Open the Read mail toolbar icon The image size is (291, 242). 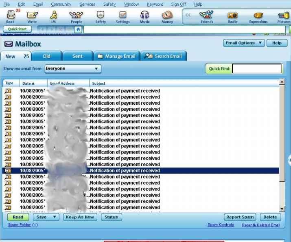point(11,16)
